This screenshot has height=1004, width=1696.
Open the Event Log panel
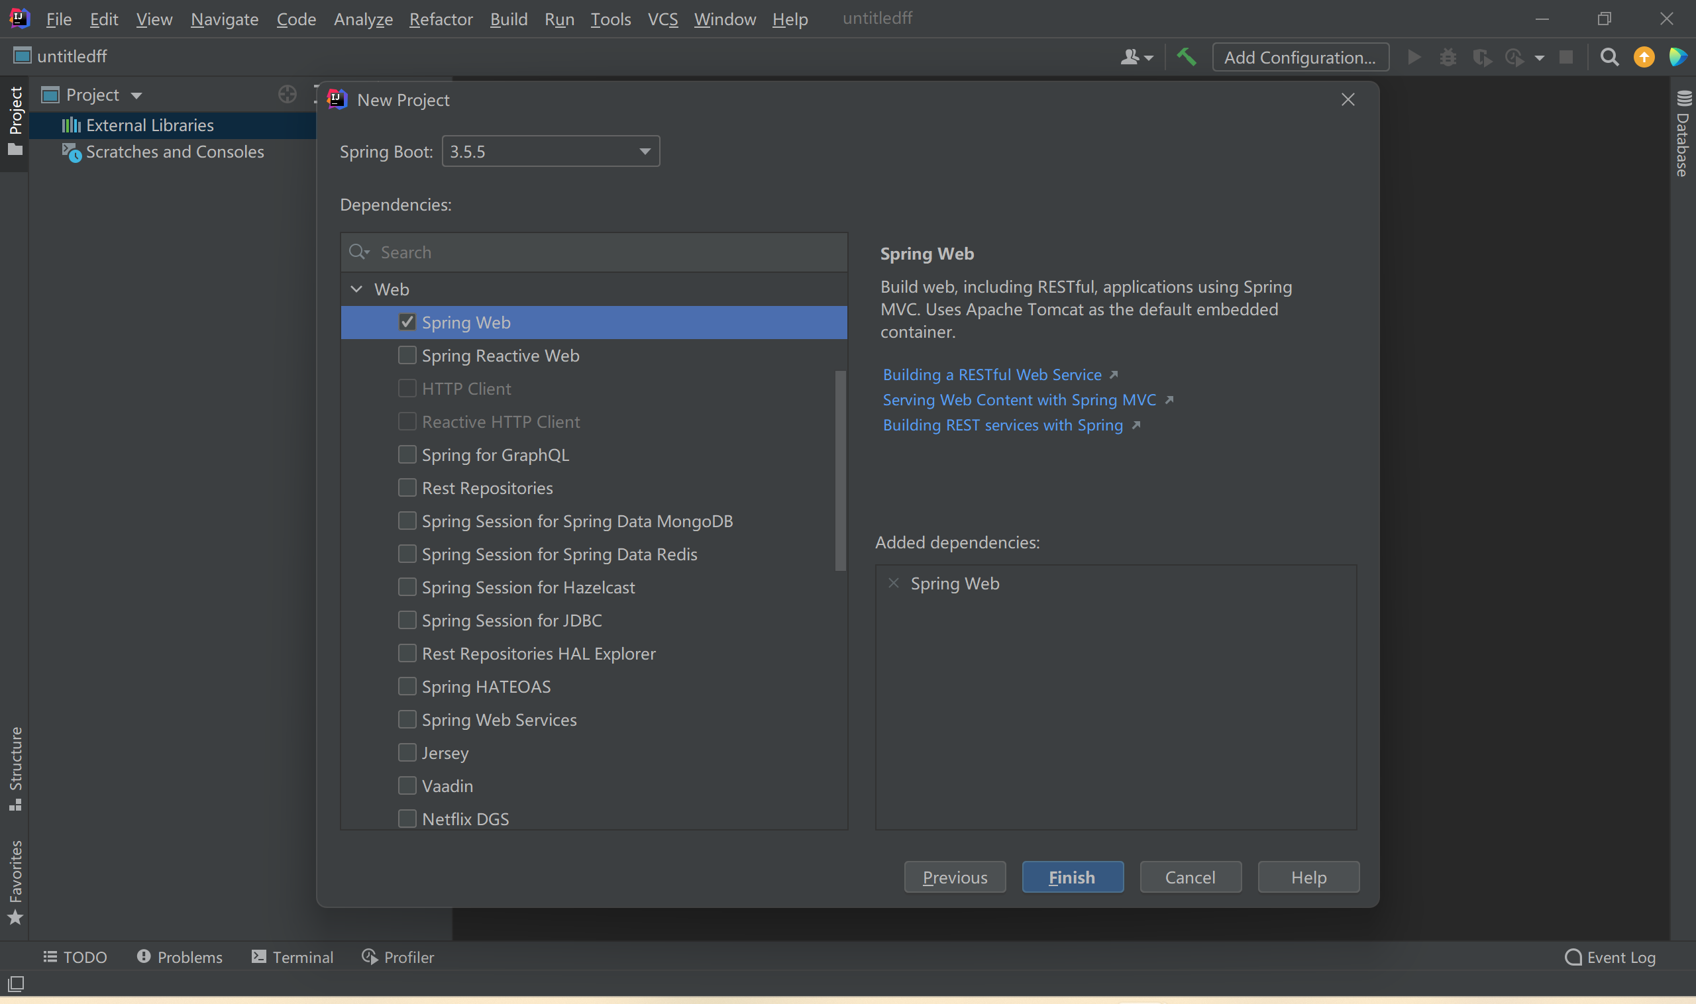point(1611,956)
